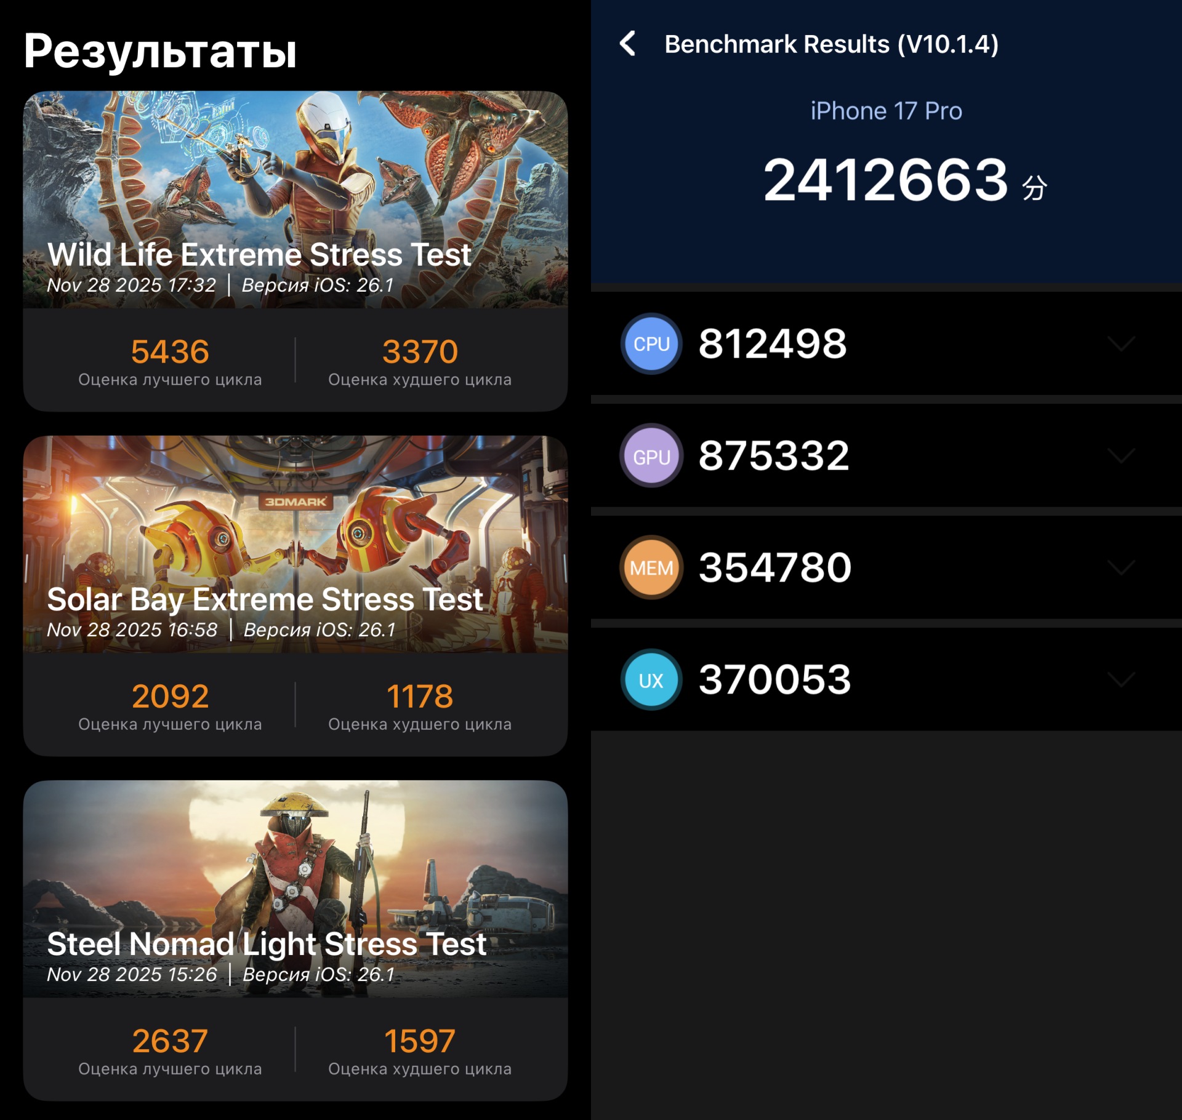Expand the MEM score details chevron
The height and width of the screenshot is (1120, 1182).
pos(1121,567)
